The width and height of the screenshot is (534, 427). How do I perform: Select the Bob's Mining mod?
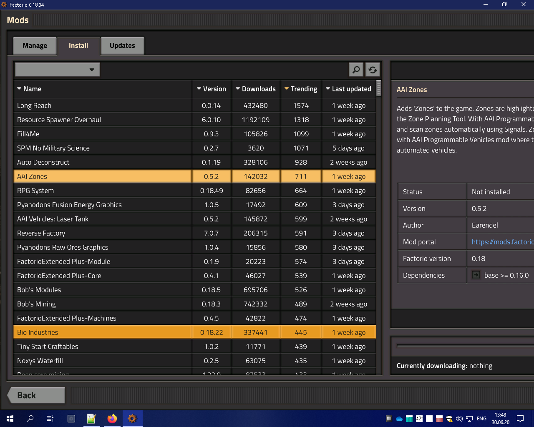[195, 304]
